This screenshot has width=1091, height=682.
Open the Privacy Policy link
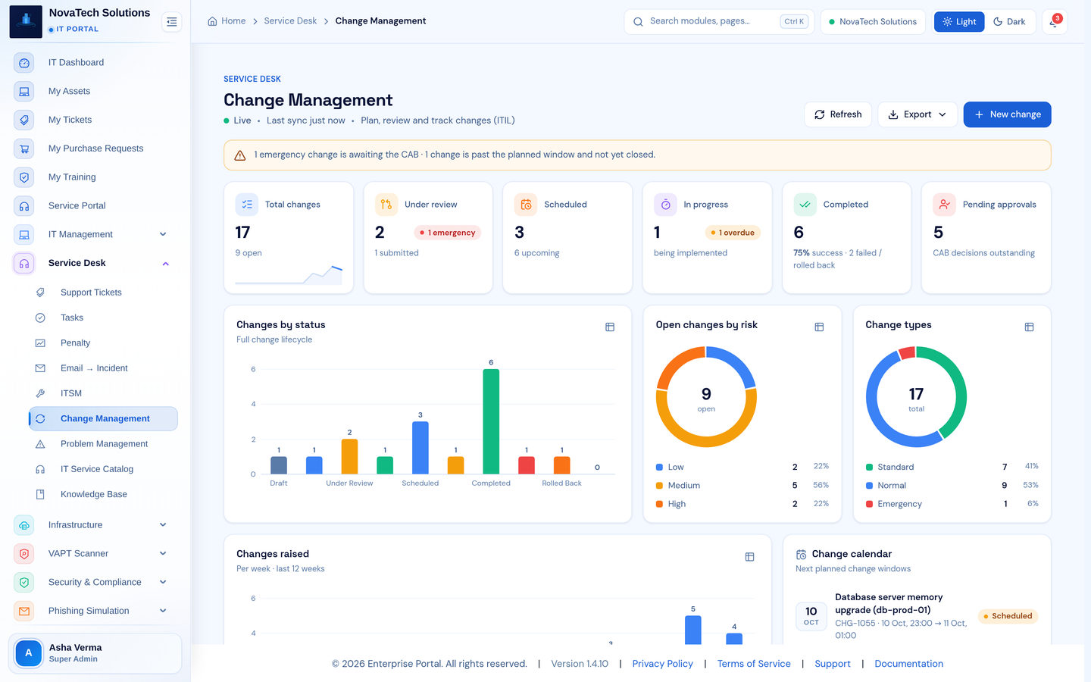coord(663,664)
